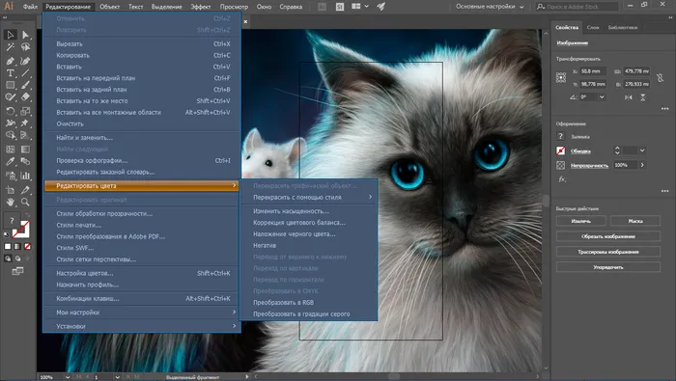676x381 pixels.
Task: Select the Scale tool
Action: pyautogui.click(x=25, y=111)
